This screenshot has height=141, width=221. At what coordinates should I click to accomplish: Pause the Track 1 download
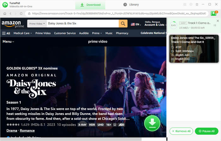point(215,25)
